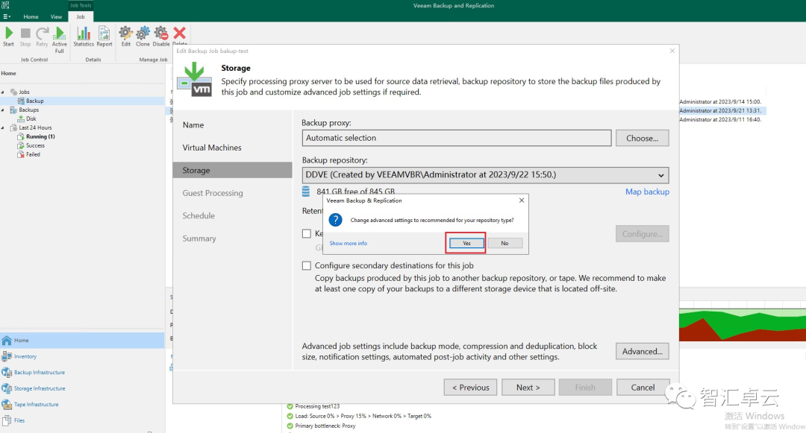Switch to the View ribbon tab
The height and width of the screenshot is (433, 806).
click(x=56, y=16)
